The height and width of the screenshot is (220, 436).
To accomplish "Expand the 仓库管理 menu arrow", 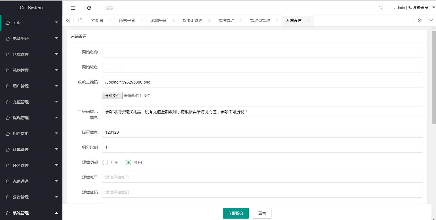I will (x=56, y=54).
